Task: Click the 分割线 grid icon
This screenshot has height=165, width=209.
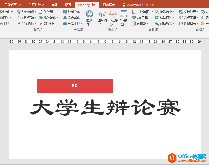Action: click(x=134, y=23)
